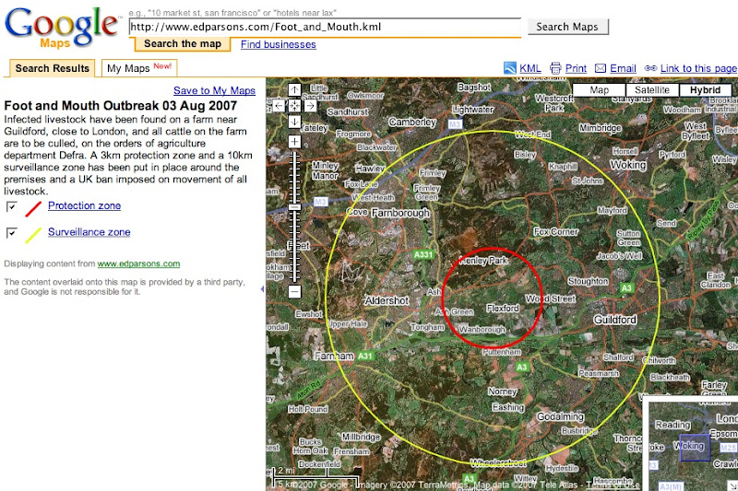Pan the map south with down arrow

coord(293,122)
